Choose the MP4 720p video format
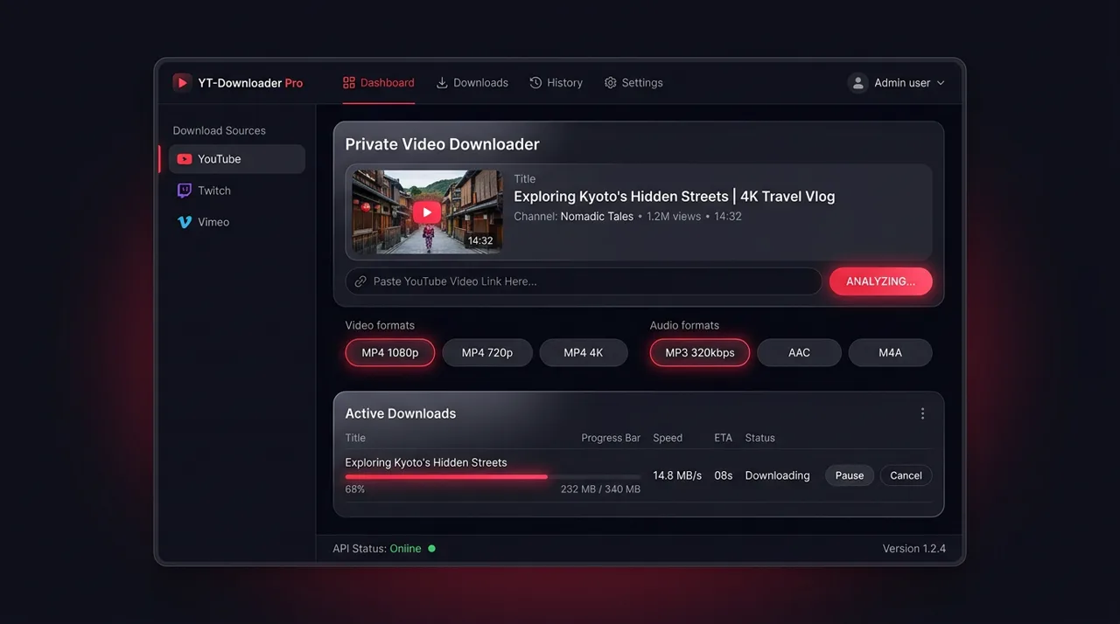 coord(487,353)
